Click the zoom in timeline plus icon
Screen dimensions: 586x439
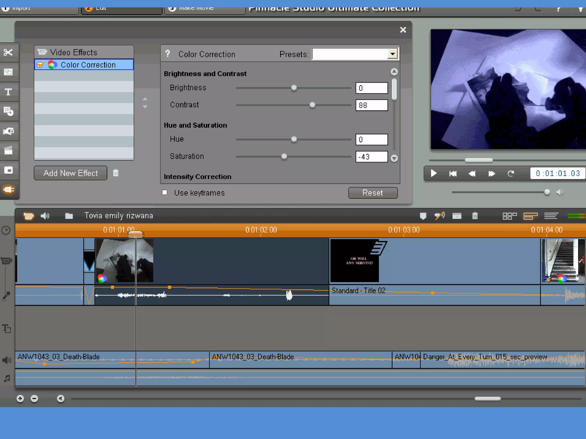click(20, 398)
